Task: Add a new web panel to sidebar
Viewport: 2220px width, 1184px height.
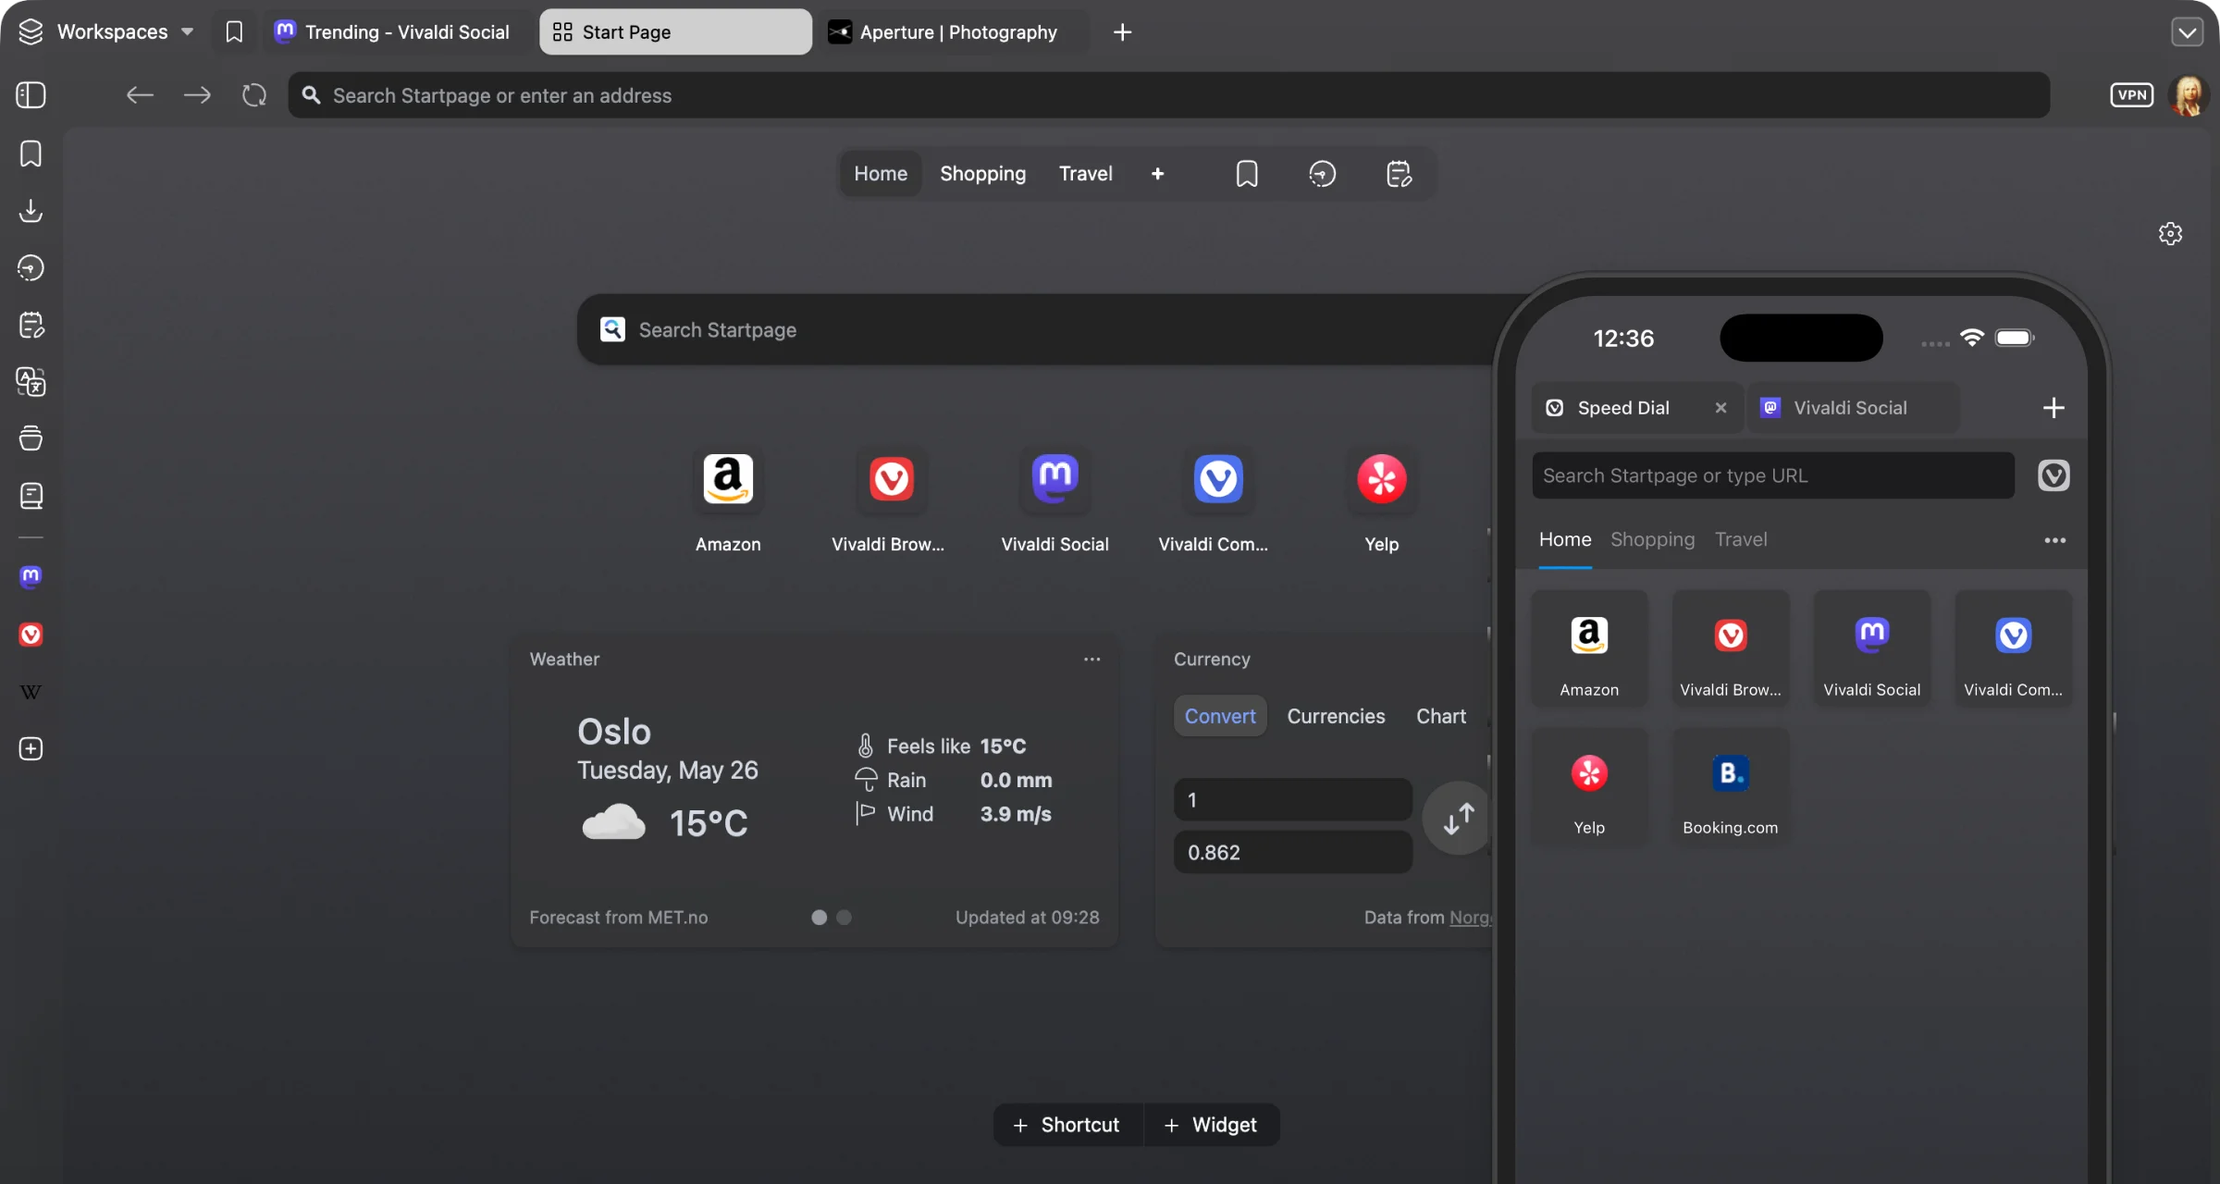Action: click(x=31, y=748)
